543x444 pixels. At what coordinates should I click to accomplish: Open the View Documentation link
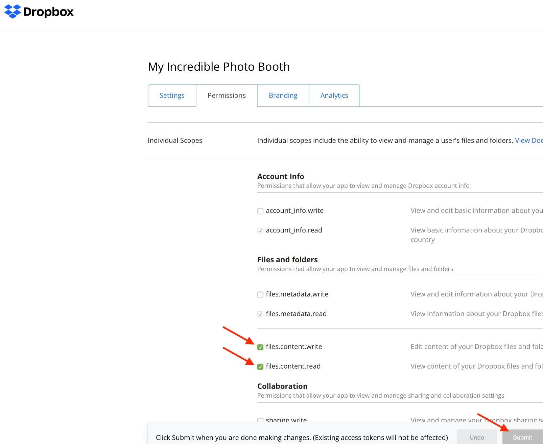click(x=528, y=140)
